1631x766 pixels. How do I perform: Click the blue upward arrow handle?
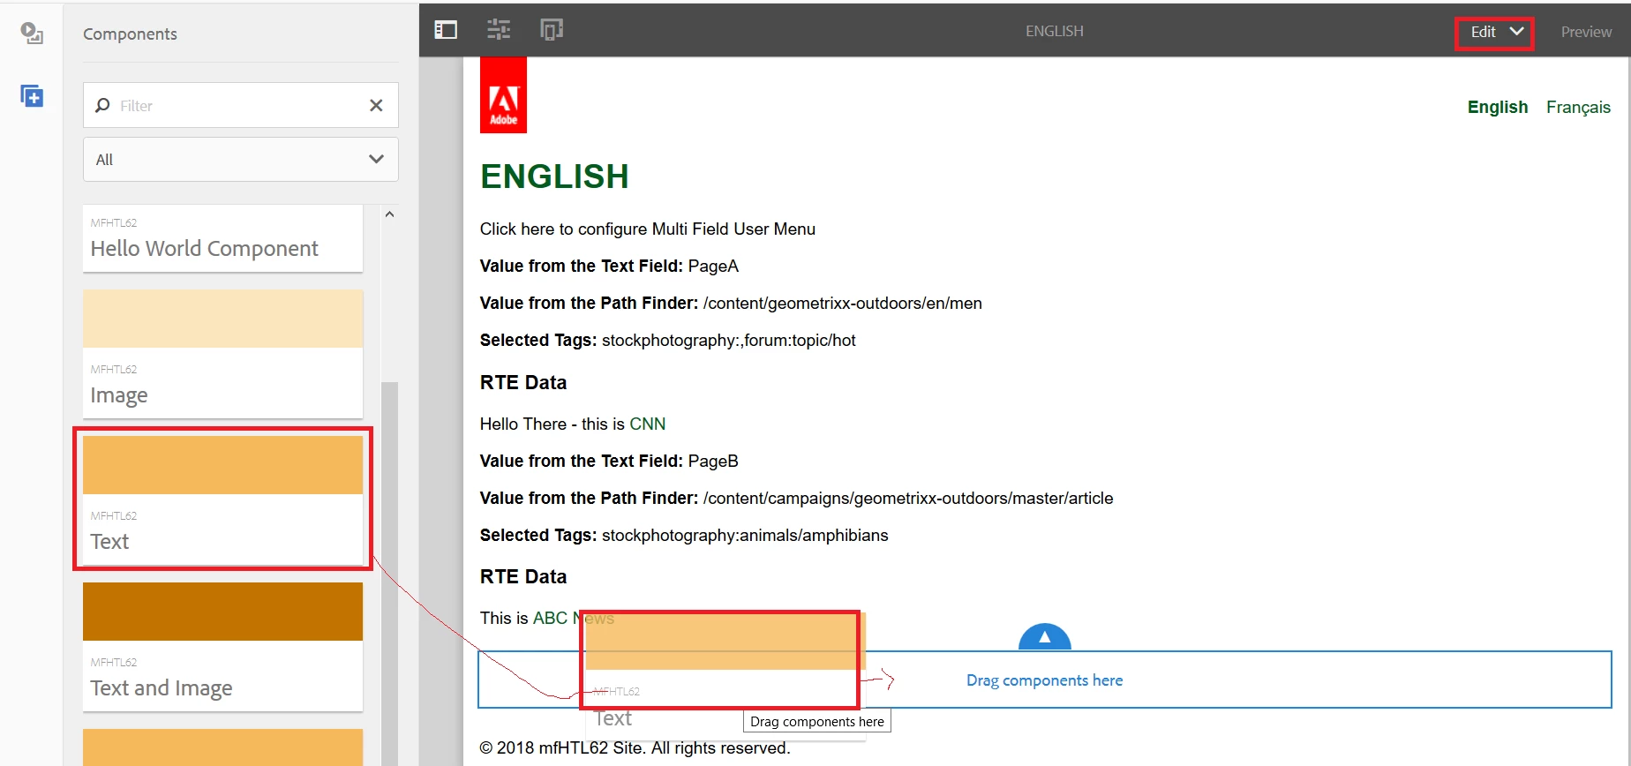click(1045, 637)
